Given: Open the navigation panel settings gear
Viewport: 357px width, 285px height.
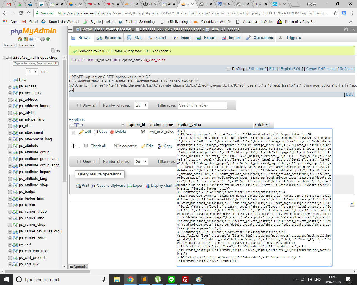Looking at the screenshot, I should coord(42,39).
